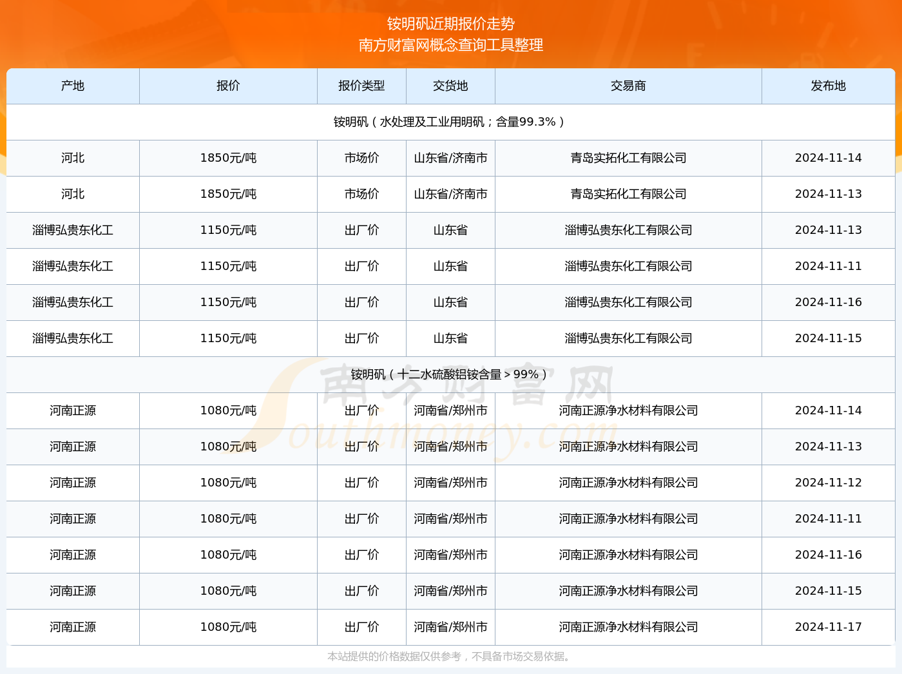902x674 pixels.
Task: Click 淄博弘贵东化工有限公司 in the 2024-11-15 row
Action: [628, 338]
